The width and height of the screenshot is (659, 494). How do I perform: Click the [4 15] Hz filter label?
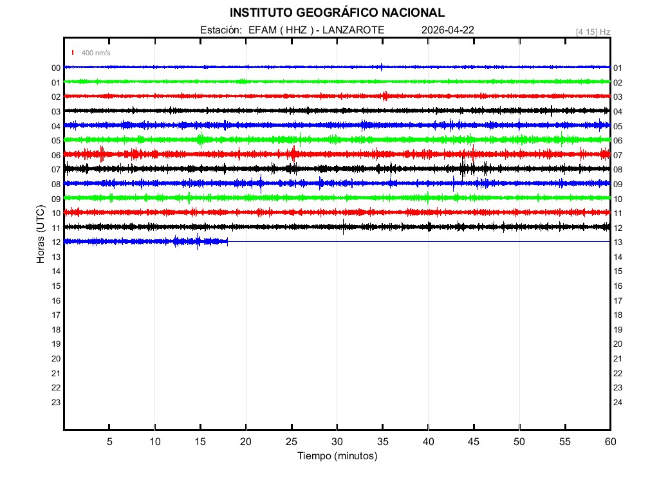click(593, 32)
